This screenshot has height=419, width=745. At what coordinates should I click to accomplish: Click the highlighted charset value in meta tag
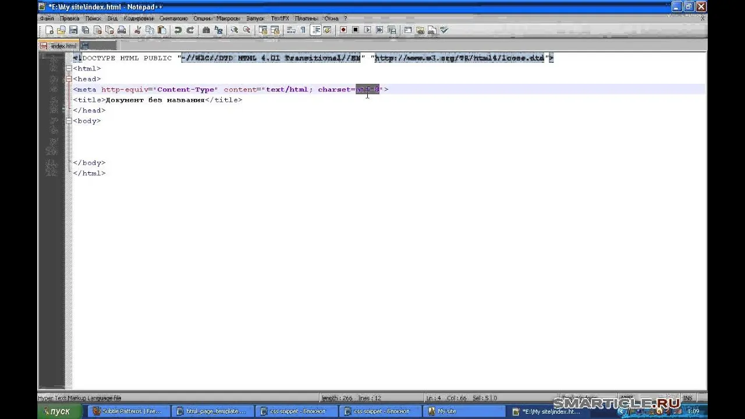(367, 90)
